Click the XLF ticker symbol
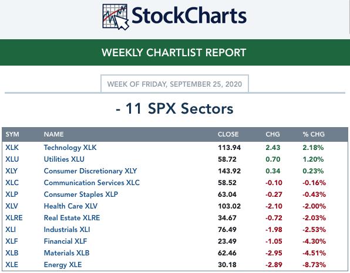Viewport: 350px width, 273px height. 12,241
